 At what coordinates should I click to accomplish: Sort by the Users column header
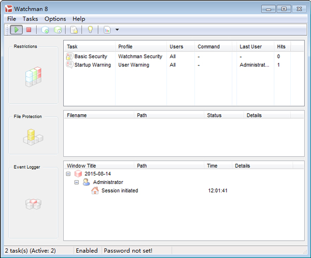181,47
